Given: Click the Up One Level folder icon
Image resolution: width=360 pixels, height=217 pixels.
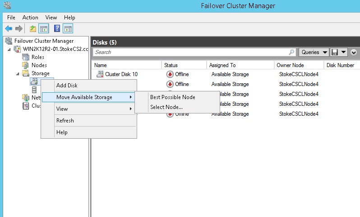Looking at the screenshot, I should [x=33, y=29].
